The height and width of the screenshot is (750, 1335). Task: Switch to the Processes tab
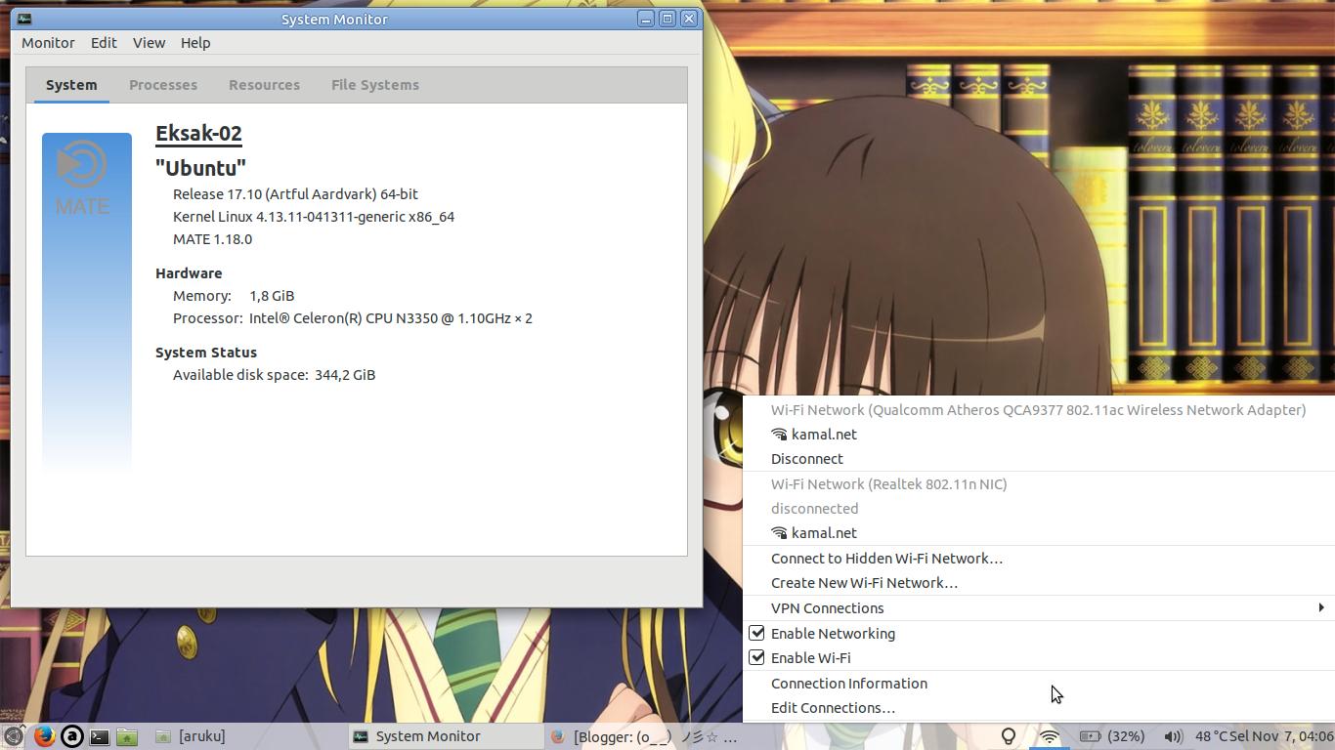(163, 85)
